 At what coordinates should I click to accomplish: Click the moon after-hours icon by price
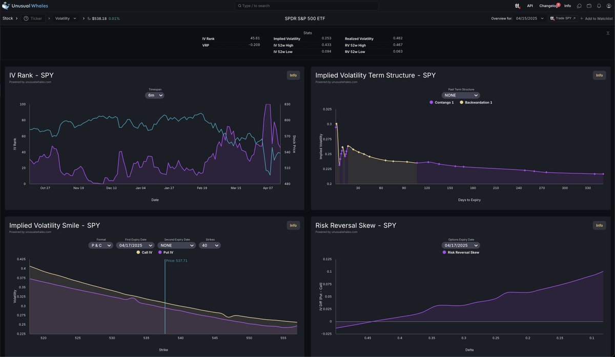(89, 18)
